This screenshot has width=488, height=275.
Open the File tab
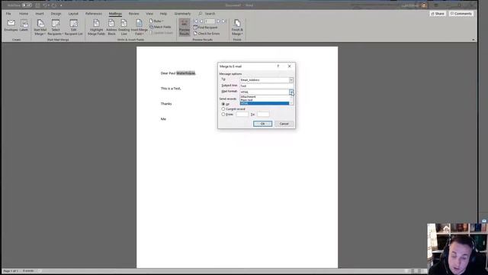point(8,14)
